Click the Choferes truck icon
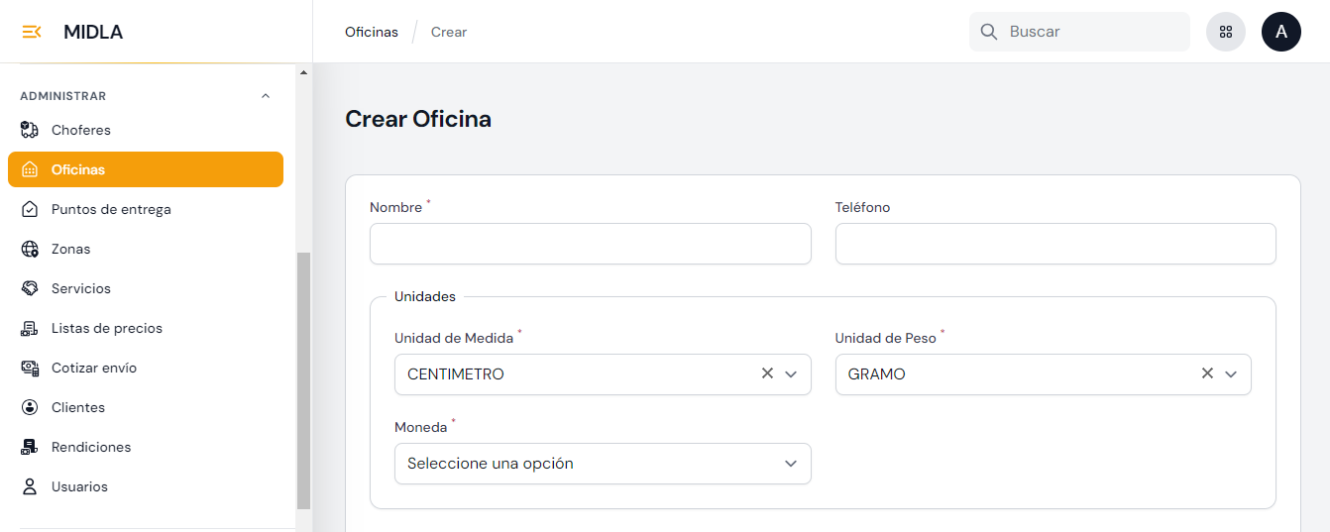This screenshot has width=1330, height=532. (x=30, y=130)
